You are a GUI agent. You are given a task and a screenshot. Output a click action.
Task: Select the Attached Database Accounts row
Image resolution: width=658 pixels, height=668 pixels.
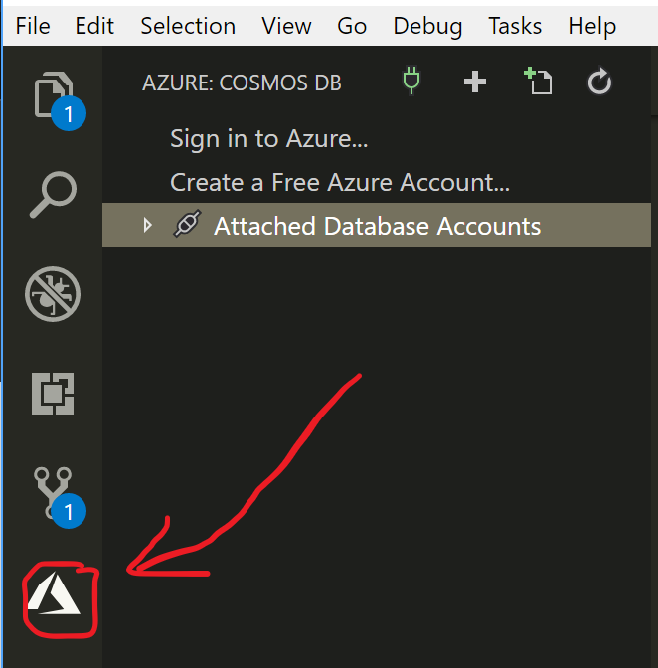pos(377,225)
